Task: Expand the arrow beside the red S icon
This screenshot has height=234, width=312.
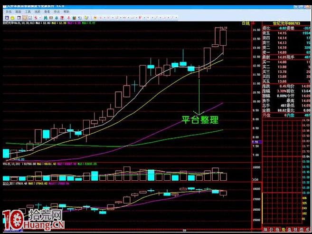Action: [x=40, y=18]
